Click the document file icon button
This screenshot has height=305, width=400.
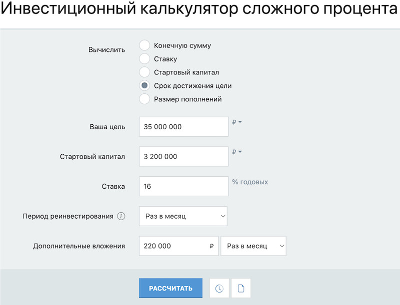tap(241, 289)
